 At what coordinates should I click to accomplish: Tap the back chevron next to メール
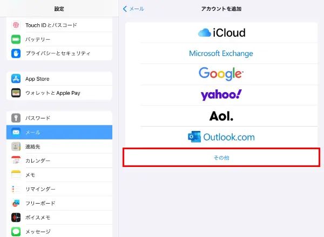coord(125,9)
